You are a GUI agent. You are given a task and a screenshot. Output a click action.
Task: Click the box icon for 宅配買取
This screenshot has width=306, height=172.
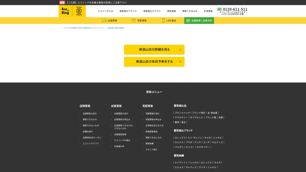click(x=134, y=21)
